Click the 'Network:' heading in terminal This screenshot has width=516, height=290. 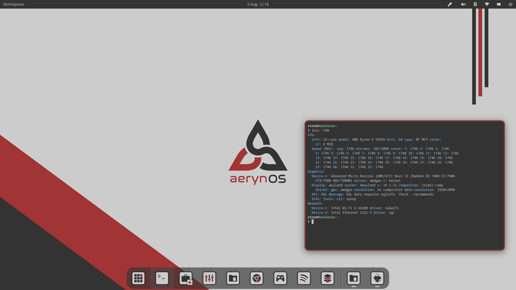pyautogui.click(x=315, y=204)
